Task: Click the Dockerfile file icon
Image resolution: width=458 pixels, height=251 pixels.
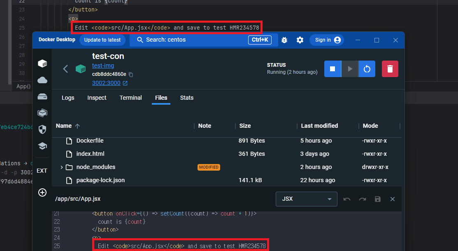Action: (69, 141)
